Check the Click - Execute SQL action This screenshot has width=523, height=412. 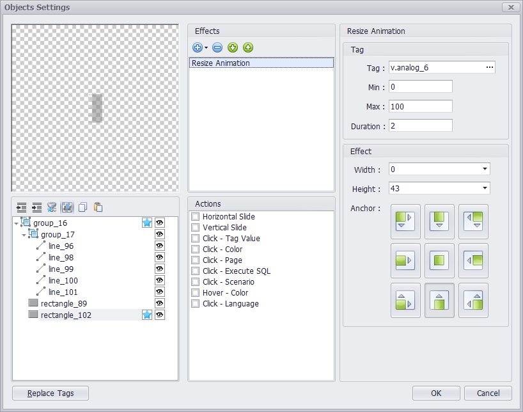[x=196, y=271]
